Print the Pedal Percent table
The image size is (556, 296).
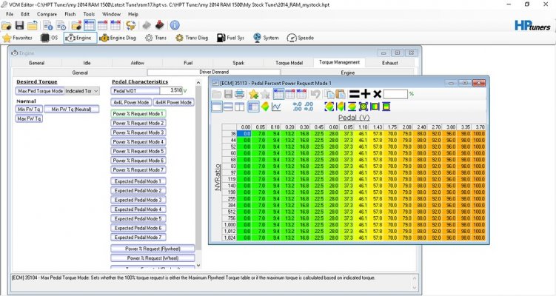[240, 94]
